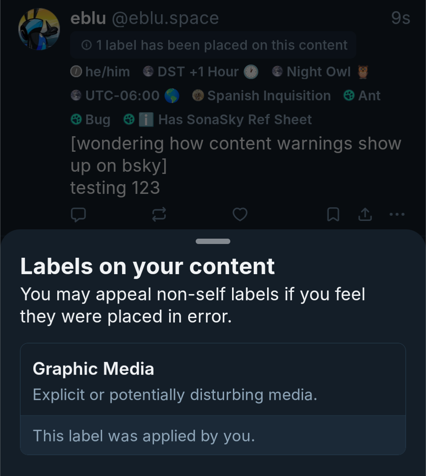426x476 pixels.
Task: Tap the Spanish Inquisition label
Action: pyautogui.click(x=262, y=96)
